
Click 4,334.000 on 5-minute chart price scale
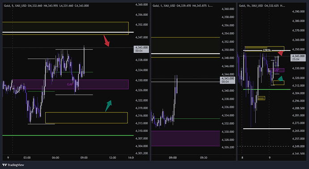[x=142, y=70]
